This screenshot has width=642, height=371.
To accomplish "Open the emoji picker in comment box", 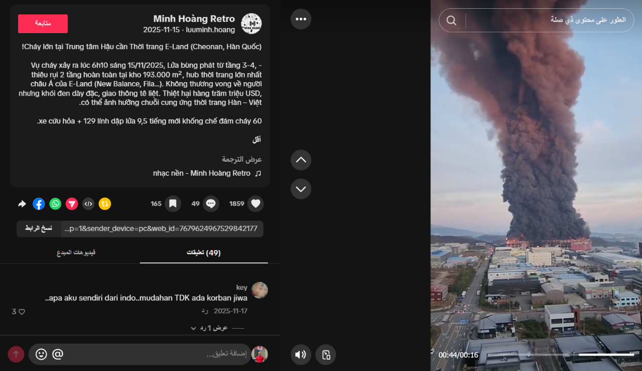I will click(x=41, y=354).
